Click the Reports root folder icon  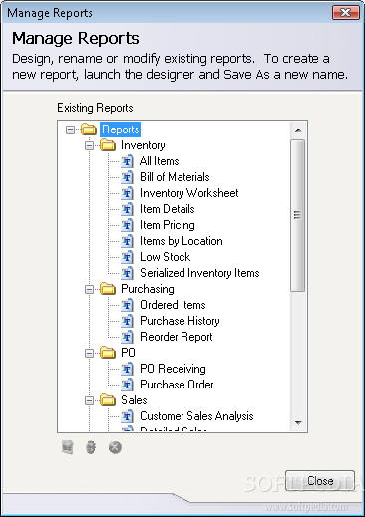coord(89,129)
